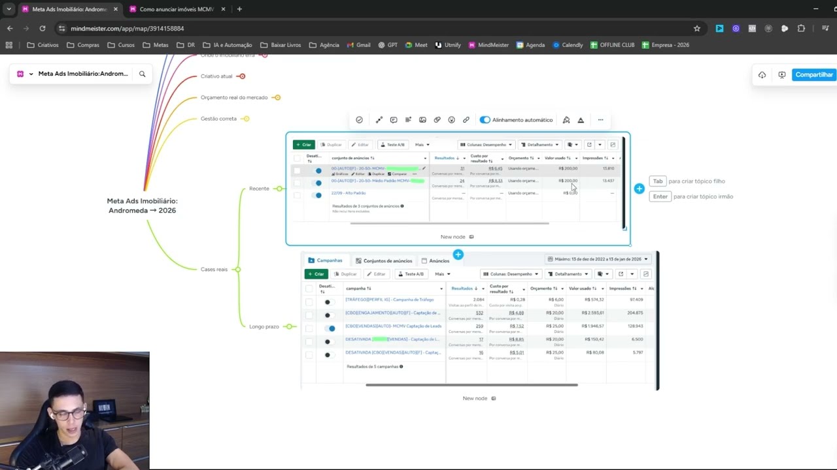Screen dimensions: 837x470
Task: Open the Chrome apps grid shortcut
Action: (9, 45)
